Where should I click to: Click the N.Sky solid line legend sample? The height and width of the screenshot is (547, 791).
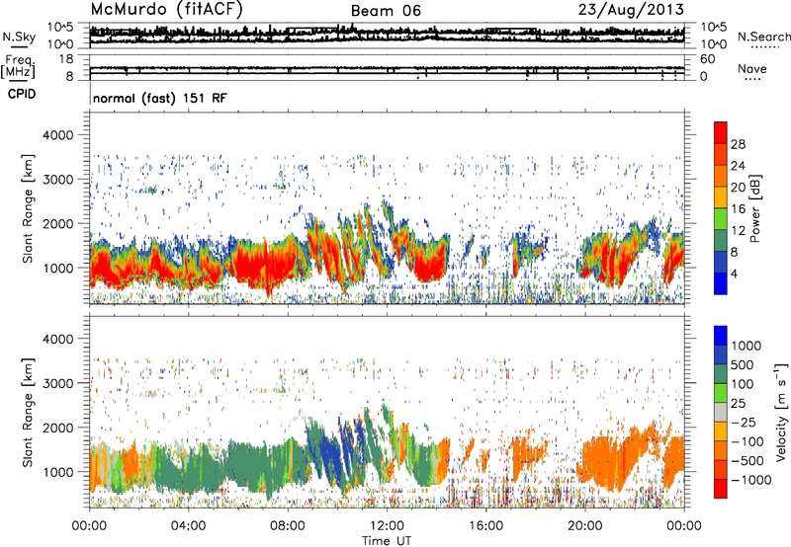click(x=19, y=46)
